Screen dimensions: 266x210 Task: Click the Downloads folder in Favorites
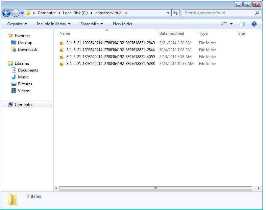pyautogui.click(x=28, y=50)
